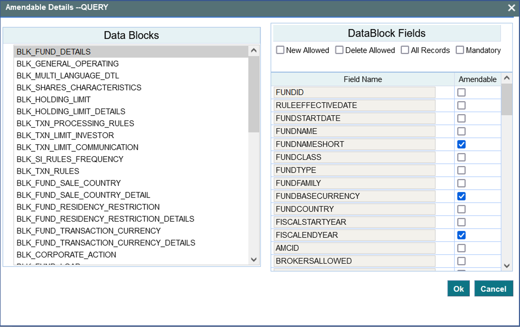
Task: Check the All Records option
Action: click(x=405, y=50)
